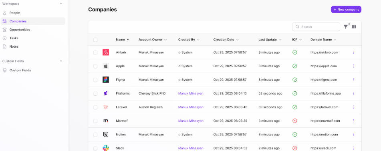Screen dimensions: 381x151
Task: Sort by Name column header
Action: click(123, 40)
